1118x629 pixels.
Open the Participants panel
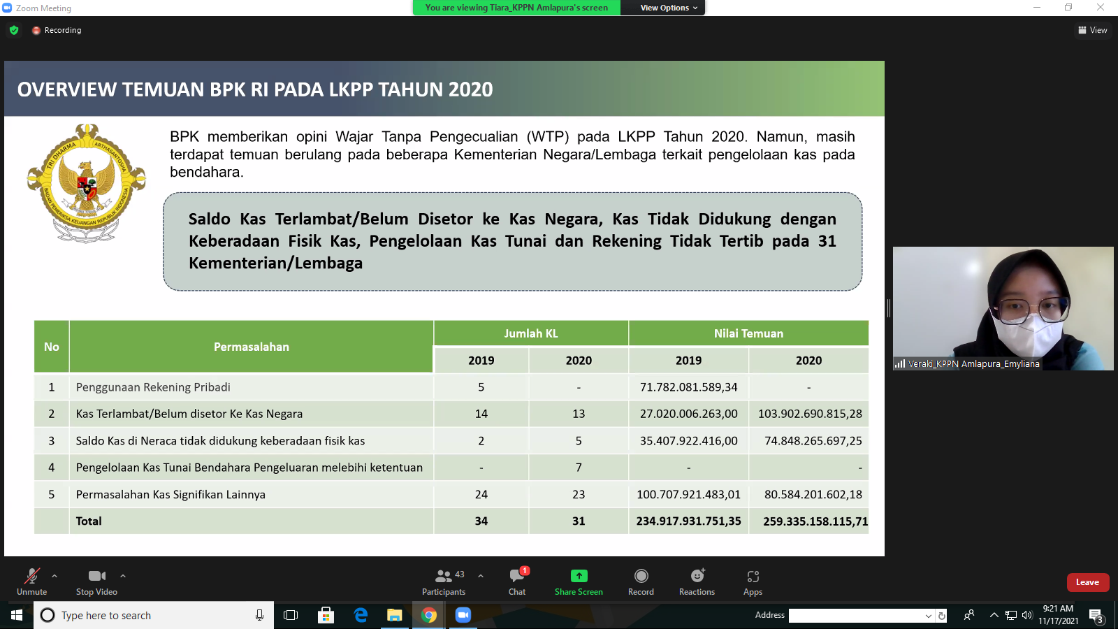tap(444, 581)
